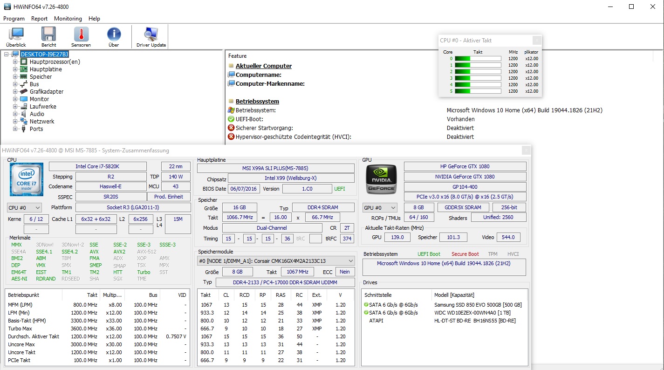Click the BIOS Date 06/07/2016 field
Viewport: 664px width, 370px height.
(243, 189)
